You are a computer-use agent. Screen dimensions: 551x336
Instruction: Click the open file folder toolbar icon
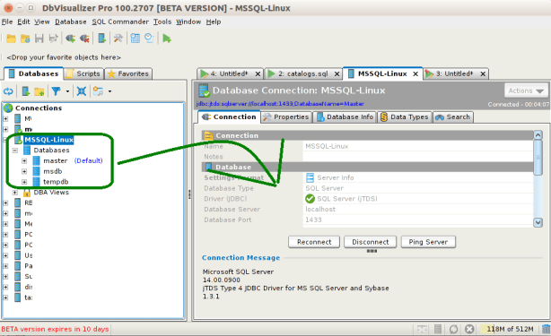pos(11,39)
